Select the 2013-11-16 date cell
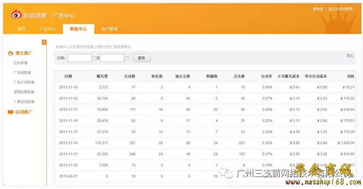Screen dimensions: 363x189 pos(68,121)
